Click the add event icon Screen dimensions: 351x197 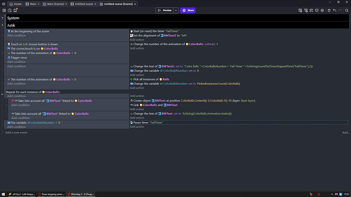[x=300, y=11]
